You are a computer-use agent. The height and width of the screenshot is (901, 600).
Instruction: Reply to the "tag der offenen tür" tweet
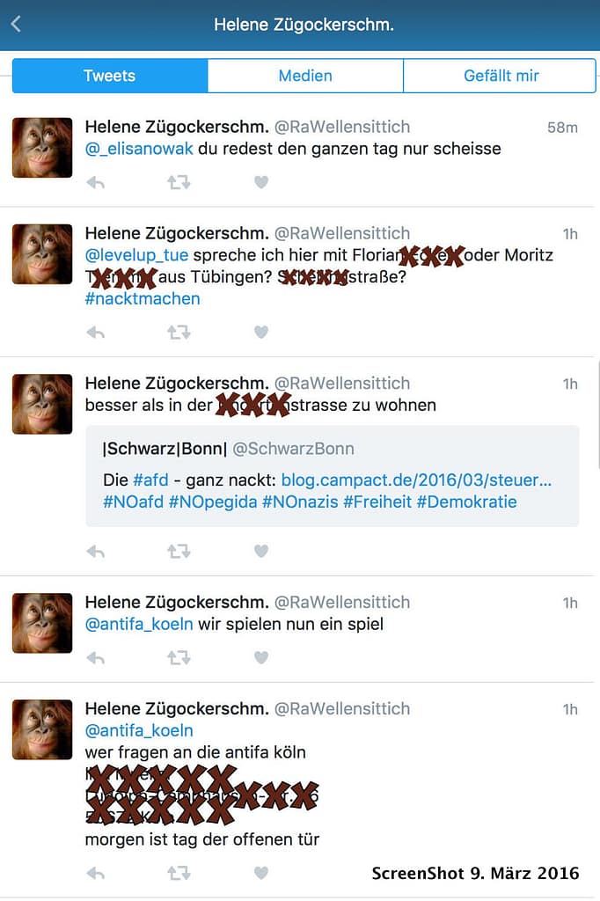tap(95, 873)
